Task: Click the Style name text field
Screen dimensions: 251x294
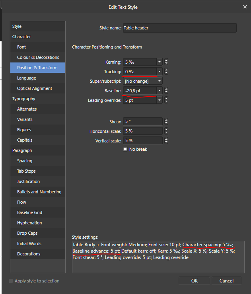Action: pyautogui.click(x=179, y=28)
